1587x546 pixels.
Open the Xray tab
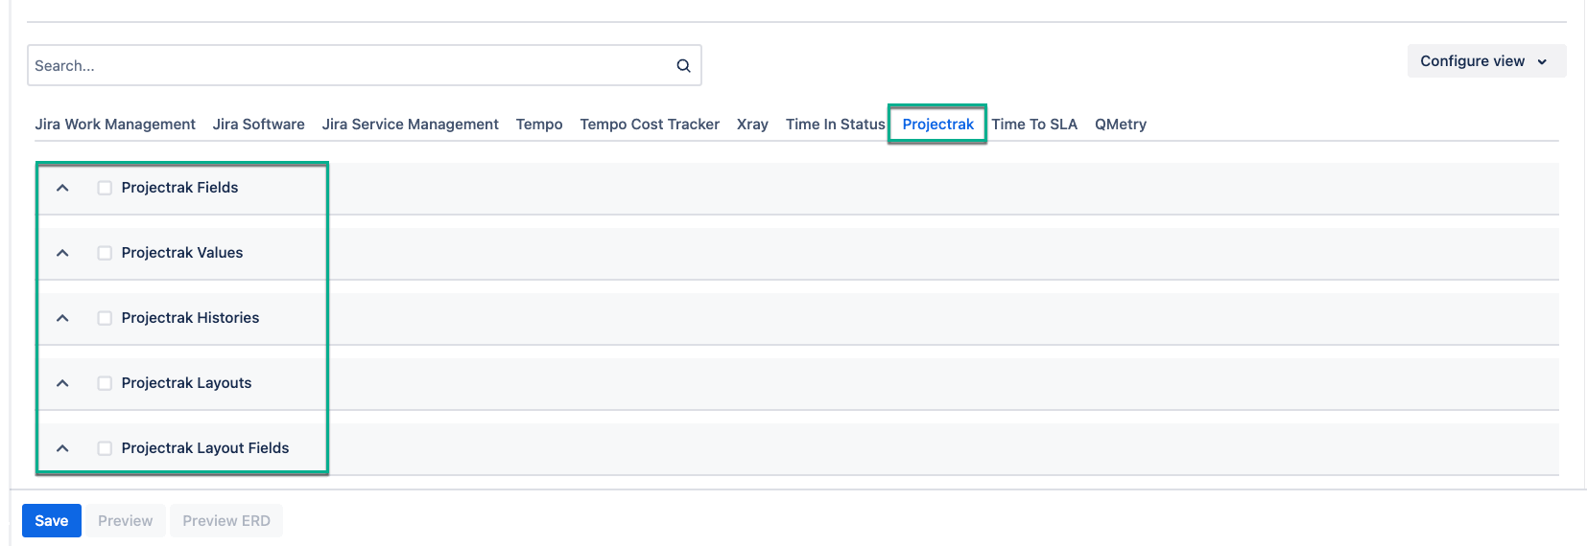tap(752, 125)
